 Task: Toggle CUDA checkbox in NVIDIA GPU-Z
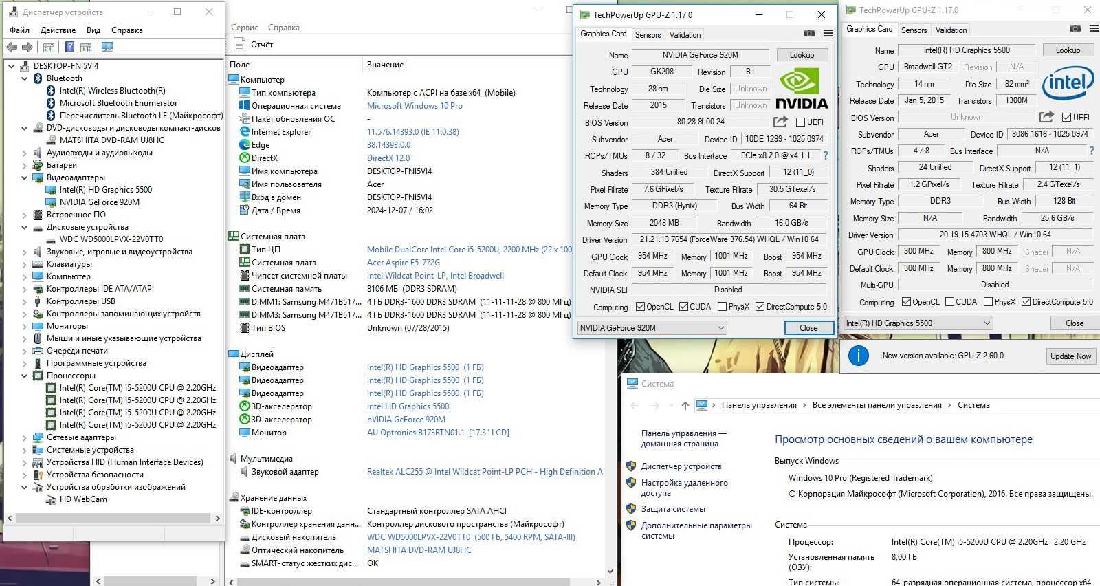(x=683, y=307)
